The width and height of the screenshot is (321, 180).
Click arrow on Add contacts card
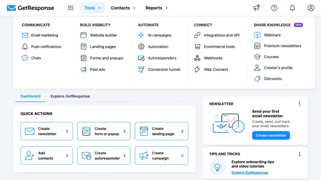pyautogui.click(x=67, y=156)
